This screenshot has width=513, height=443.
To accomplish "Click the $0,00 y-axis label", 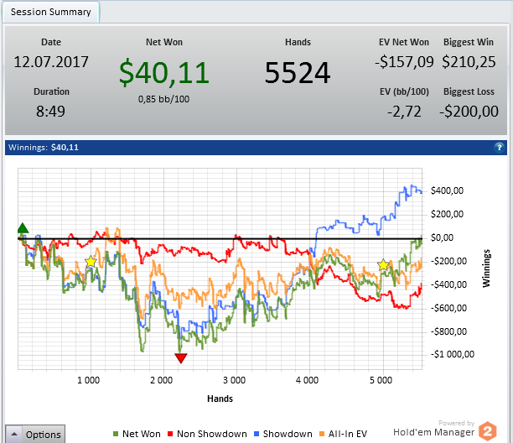I will coord(442,237).
